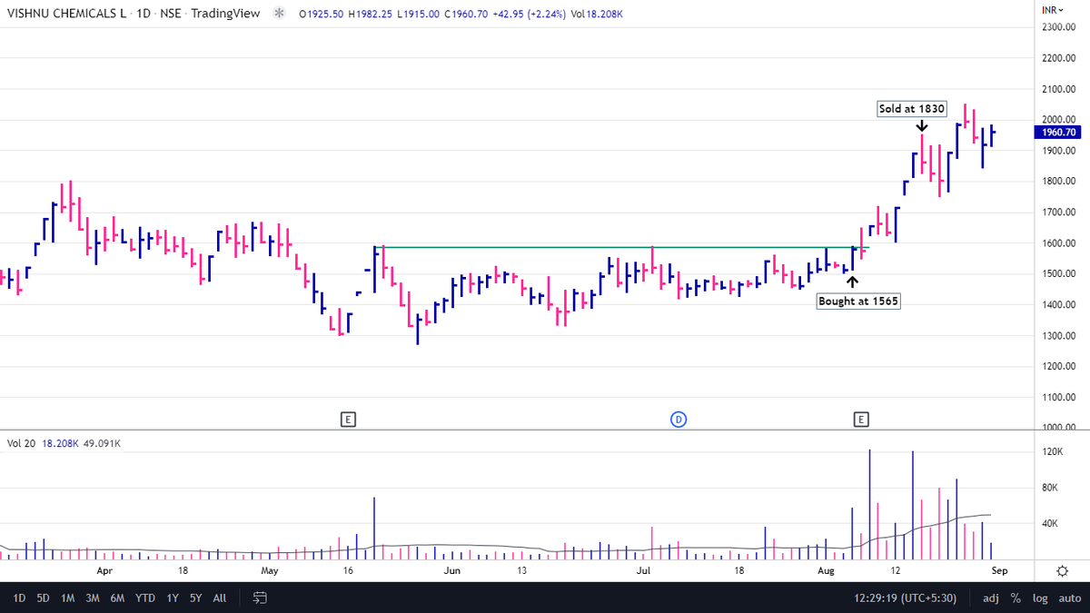
Task: Toggle percent scale with % button
Action: (1016, 598)
